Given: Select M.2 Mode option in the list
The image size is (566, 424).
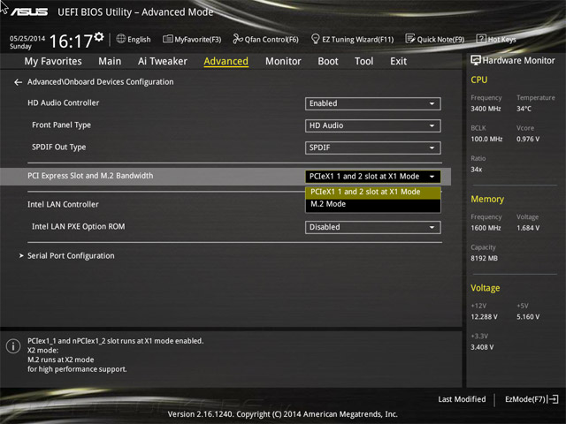Looking at the screenshot, I should [x=373, y=204].
